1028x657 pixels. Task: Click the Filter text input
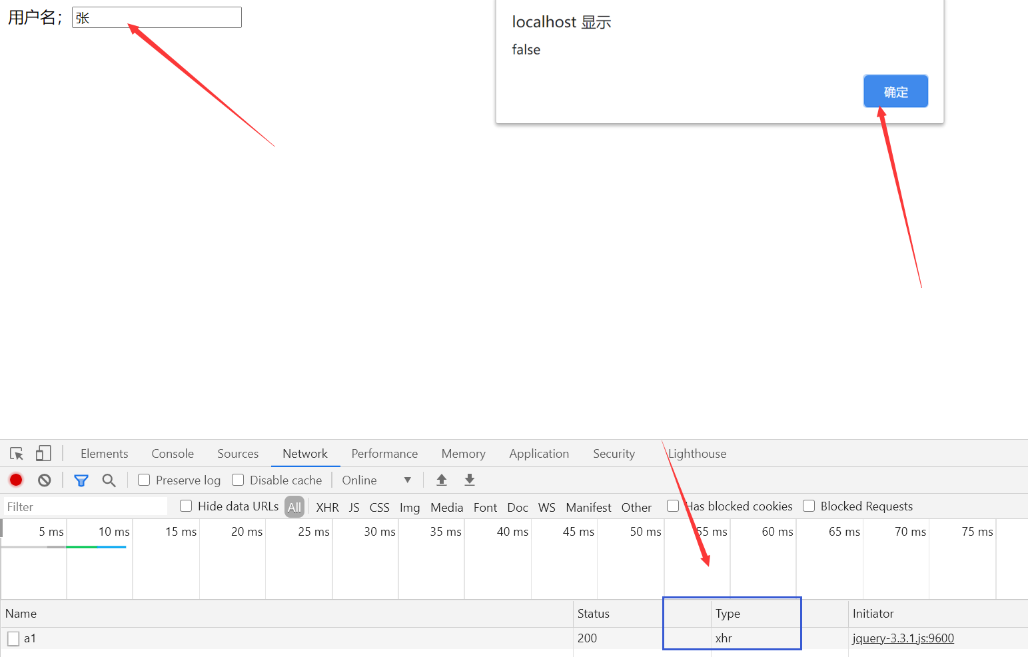click(85, 506)
